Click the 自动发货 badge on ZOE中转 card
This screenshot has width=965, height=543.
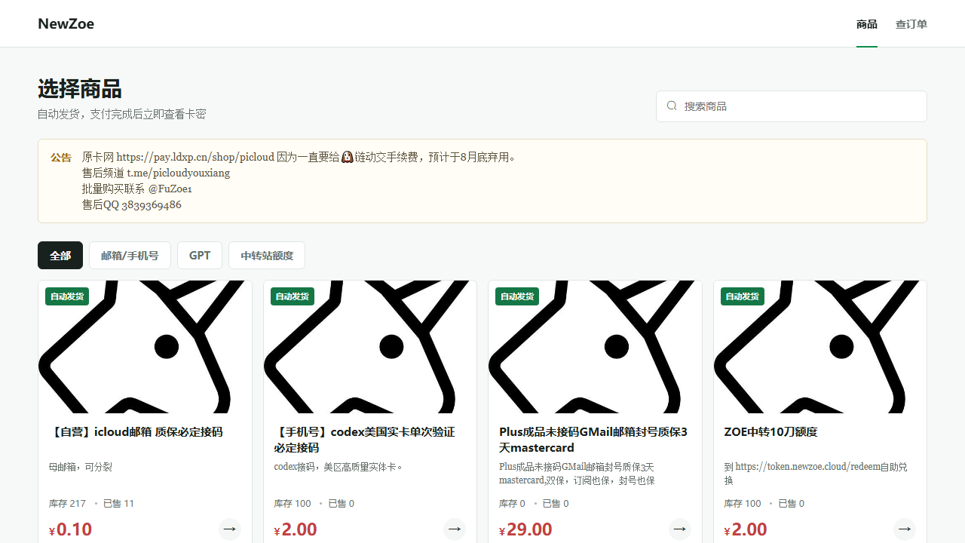(x=743, y=296)
